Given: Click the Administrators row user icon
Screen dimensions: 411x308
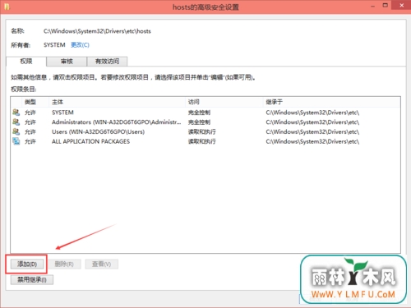Looking at the screenshot, I should coord(16,122).
